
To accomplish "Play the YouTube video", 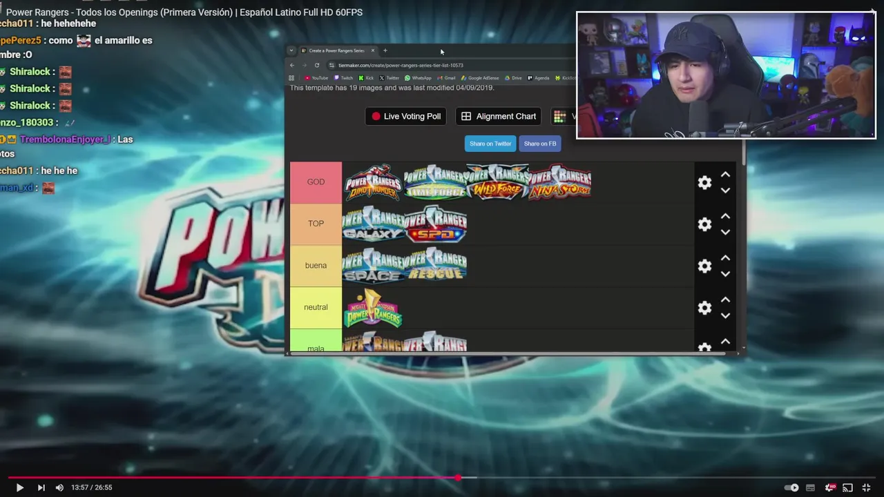I will point(19,487).
